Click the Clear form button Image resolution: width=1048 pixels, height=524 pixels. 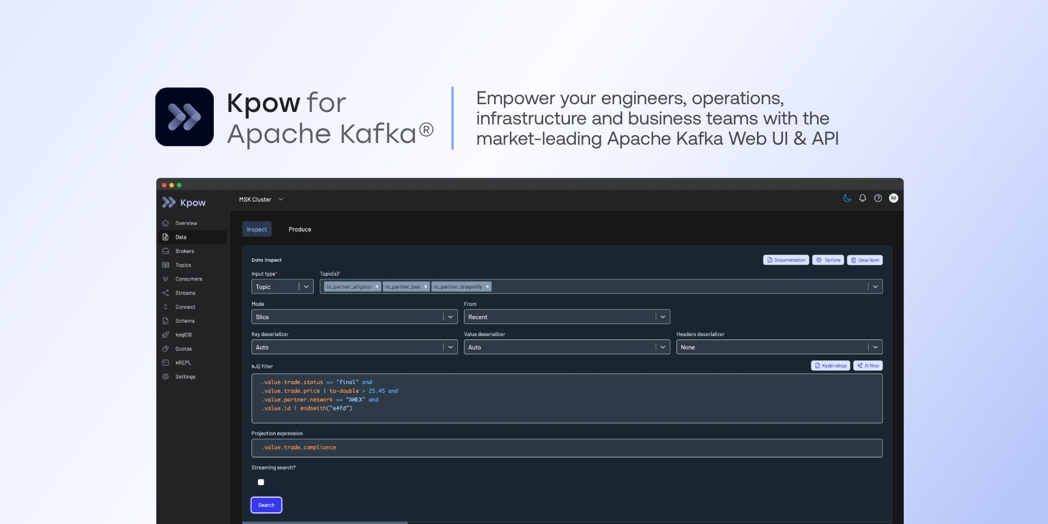[865, 260]
